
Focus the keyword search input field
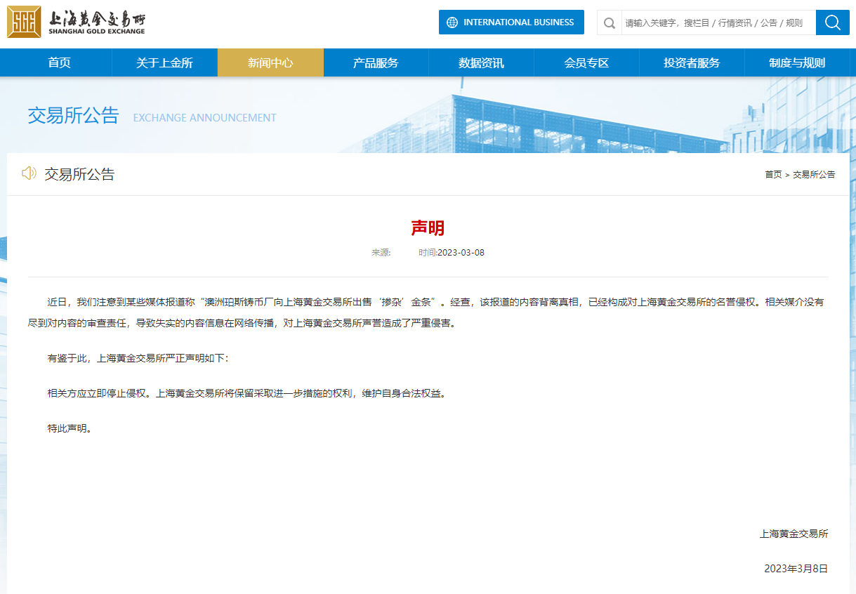coord(716,23)
